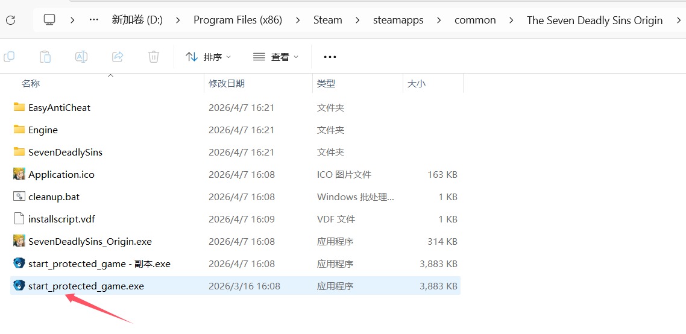Open the 排序 sort dropdown
Screen dimensions: 686x334
pyautogui.click(x=209, y=57)
